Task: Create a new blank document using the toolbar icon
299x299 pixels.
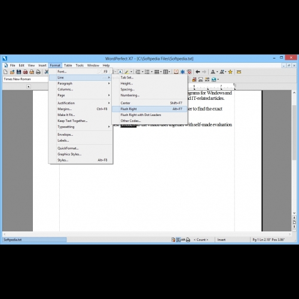Action: point(6,72)
